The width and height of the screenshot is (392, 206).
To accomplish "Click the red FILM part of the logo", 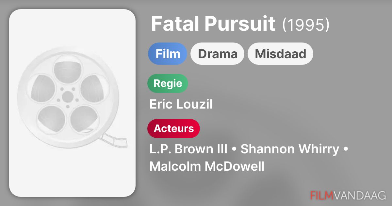I will click(x=322, y=195).
